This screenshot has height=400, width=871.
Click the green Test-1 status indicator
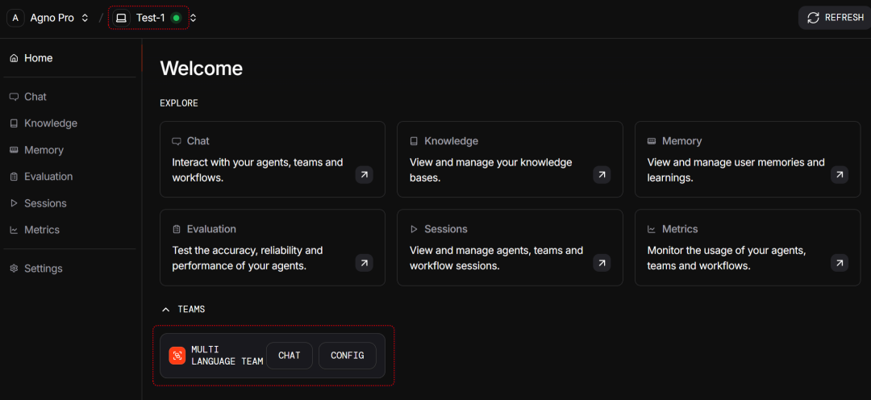[176, 18]
